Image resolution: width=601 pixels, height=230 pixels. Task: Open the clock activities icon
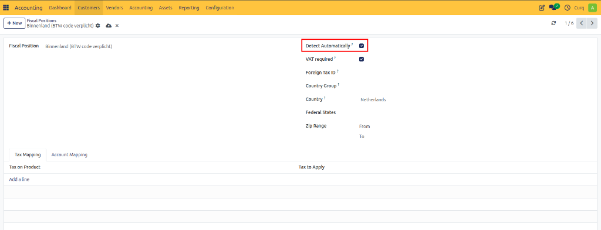[x=568, y=8]
